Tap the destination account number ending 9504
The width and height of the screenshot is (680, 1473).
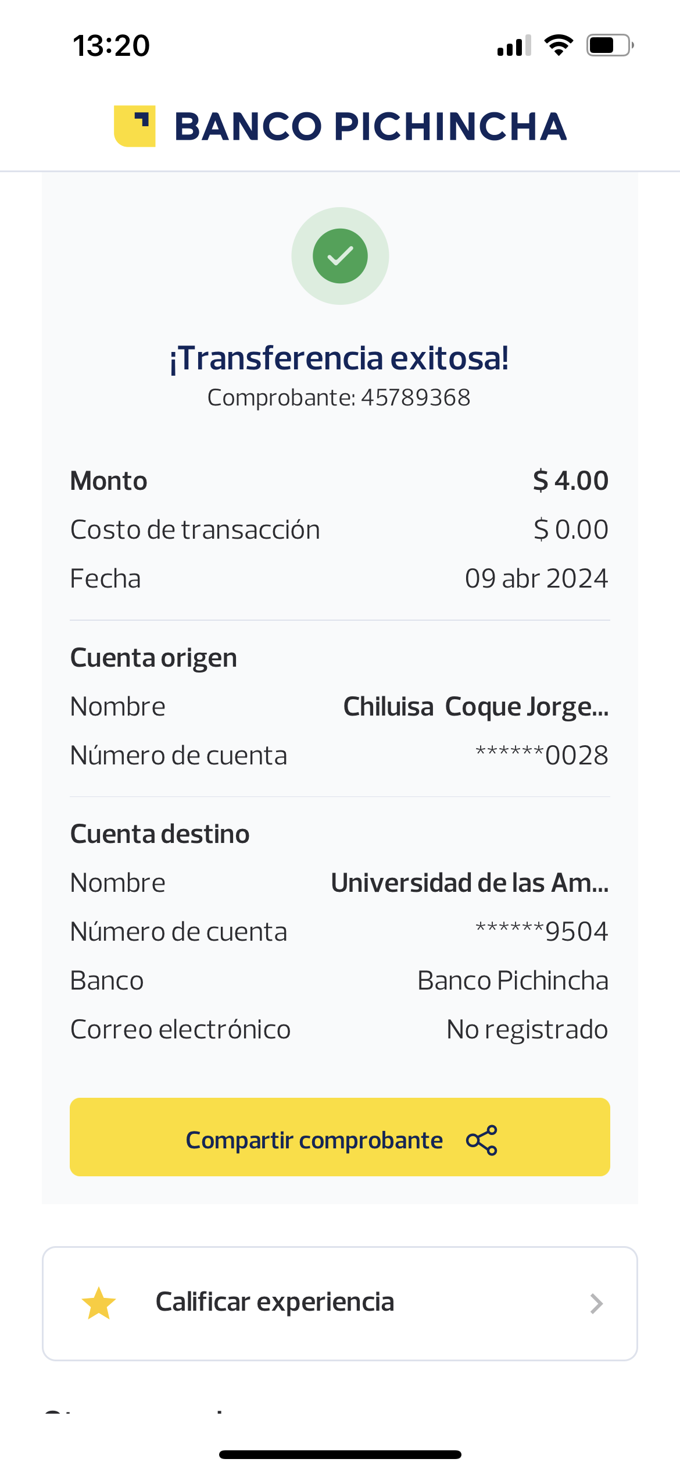[x=542, y=932]
